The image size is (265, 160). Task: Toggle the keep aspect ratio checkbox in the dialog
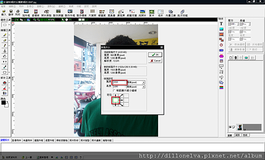pos(114,90)
